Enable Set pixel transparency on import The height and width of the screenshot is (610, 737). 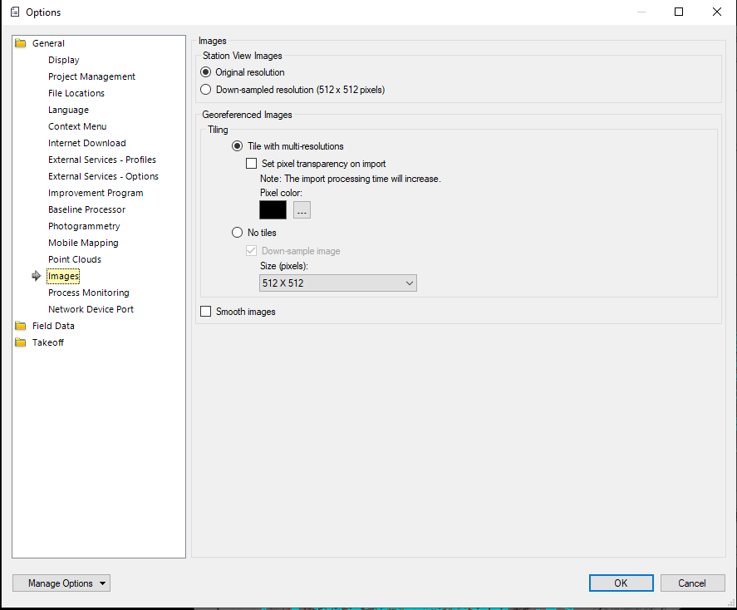pyautogui.click(x=252, y=164)
